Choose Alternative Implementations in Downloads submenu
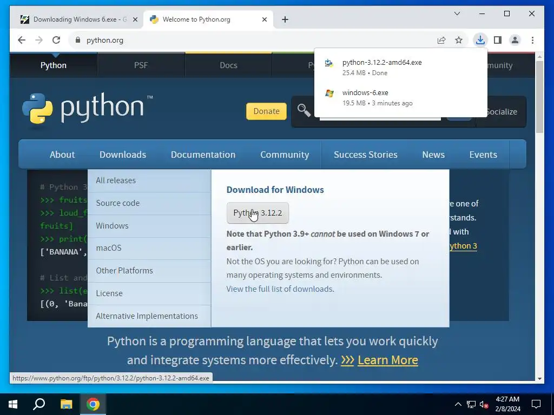Image resolution: width=554 pixels, height=415 pixels. (x=149, y=316)
